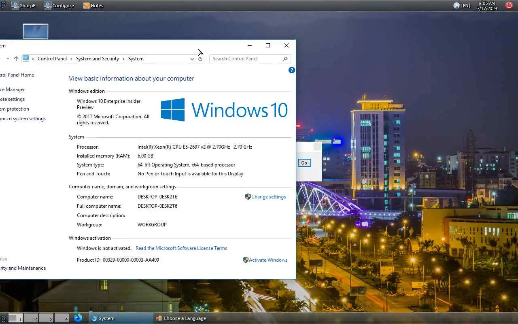Expand arrow after the computer icon in breadcrumb
This screenshot has height=324, width=518.
coord(33,59)
